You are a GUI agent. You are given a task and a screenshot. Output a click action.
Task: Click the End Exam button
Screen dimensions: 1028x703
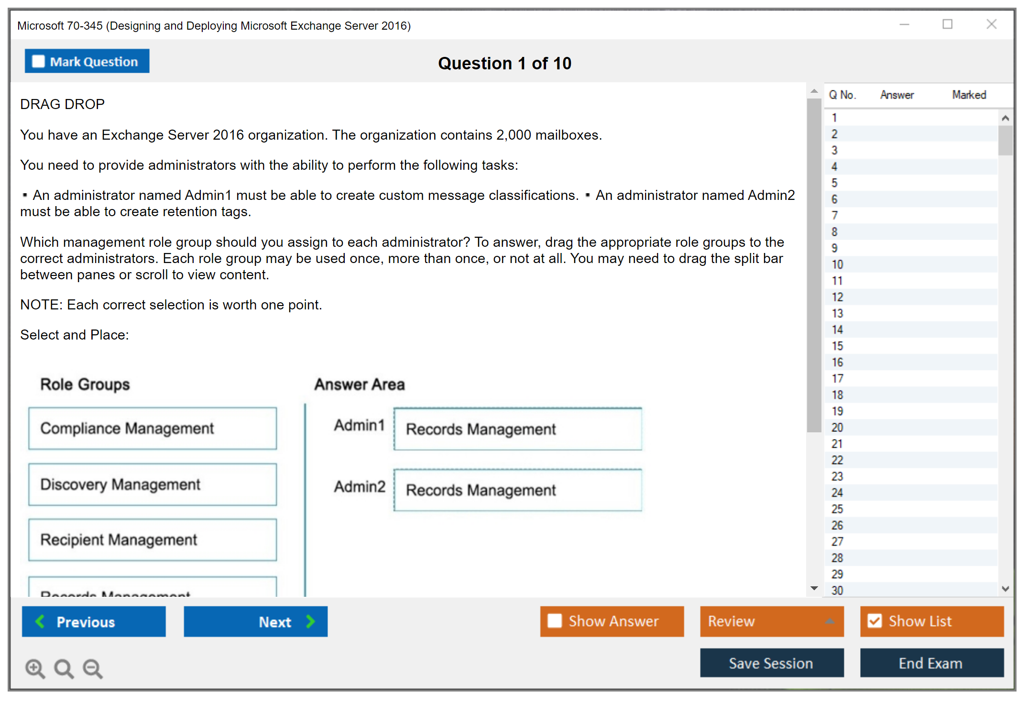pyautogui.click(x=931, y=663)
